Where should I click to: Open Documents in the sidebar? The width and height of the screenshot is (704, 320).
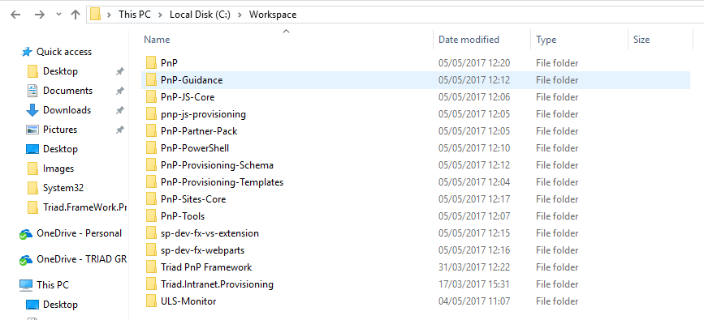pos(67,91)
